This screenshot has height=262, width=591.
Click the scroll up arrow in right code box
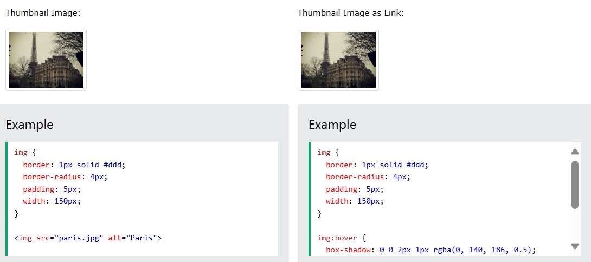[x=575, y=152]
